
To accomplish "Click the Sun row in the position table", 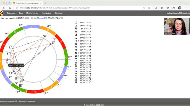I will tap(83, 23).
